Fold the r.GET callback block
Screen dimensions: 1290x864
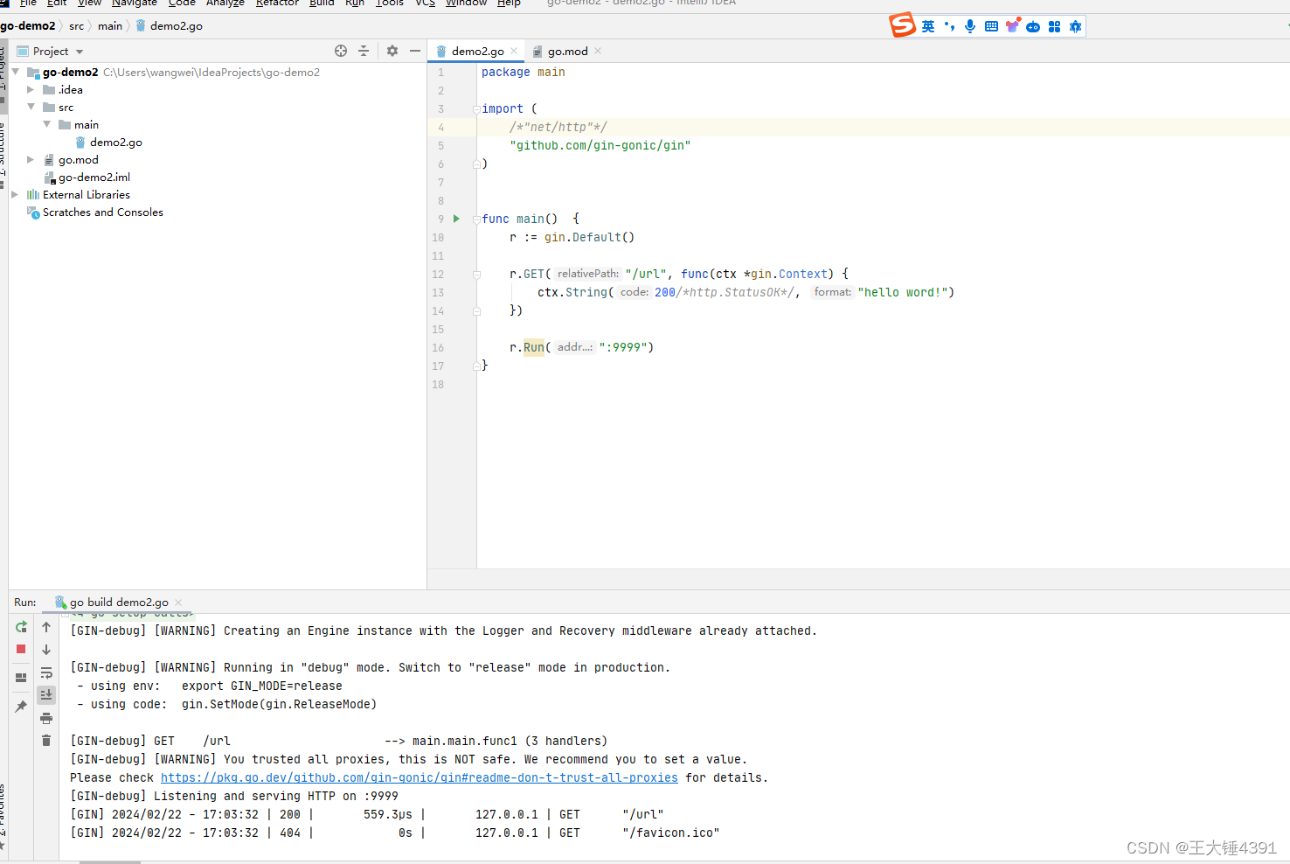[x=476, y=275]
